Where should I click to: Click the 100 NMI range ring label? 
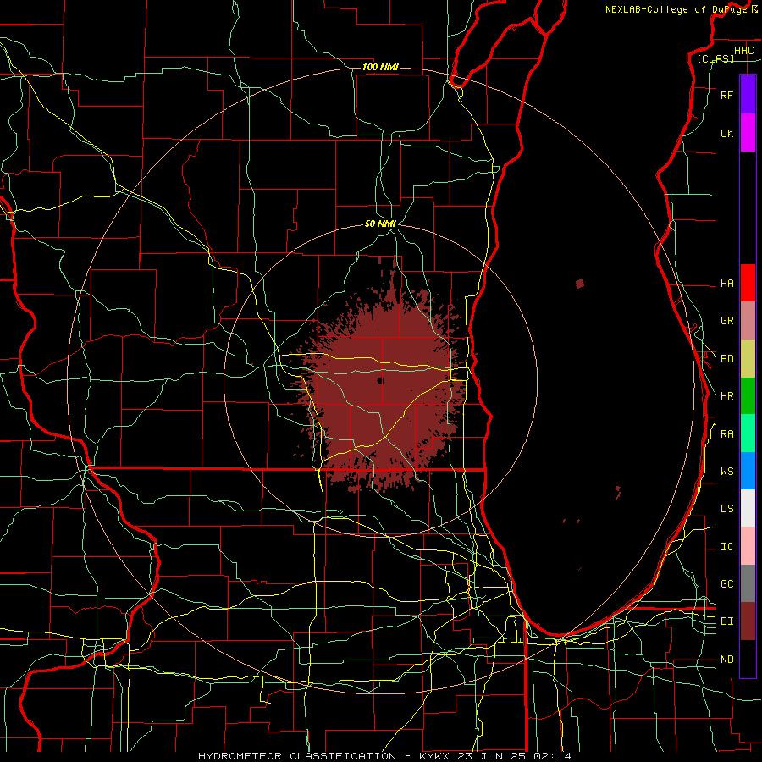click(x=380, y=67)
